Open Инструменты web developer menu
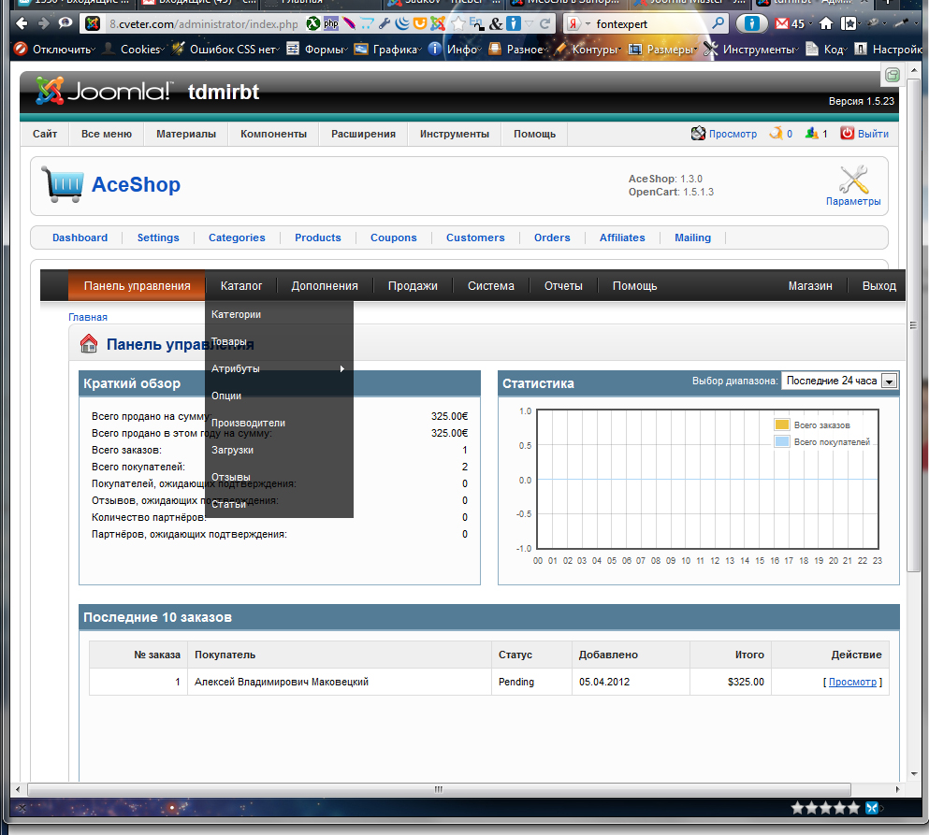This screenshot has width=929, height=835. [x=751, y=50]
